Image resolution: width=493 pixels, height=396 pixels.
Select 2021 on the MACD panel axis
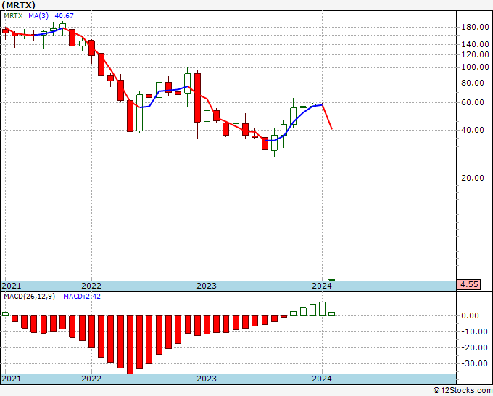[12, 379]
